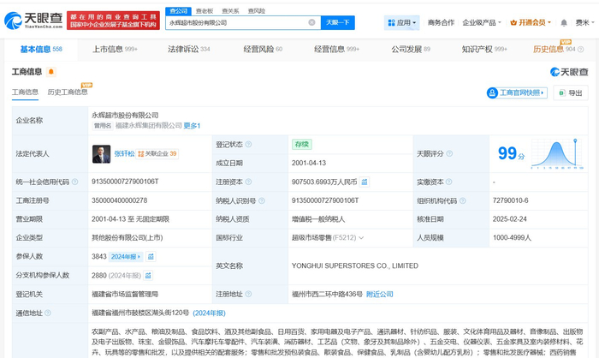Expand the 企业级产品 dropdown
Screen dimensions: 599x358
[x=483, y=22]
